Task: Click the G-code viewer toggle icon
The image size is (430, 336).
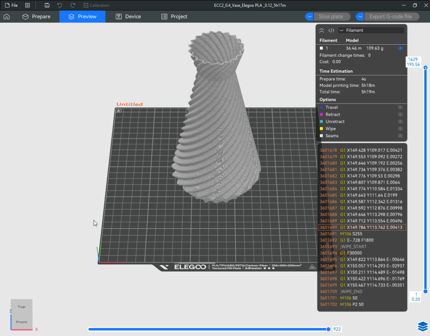Action: [331, 31]
